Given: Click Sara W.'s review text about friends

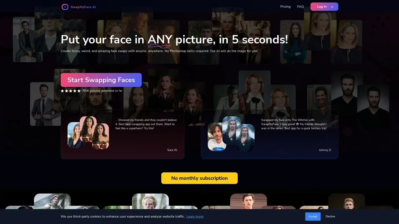Looking at the screenshot, I should point(146,124).
